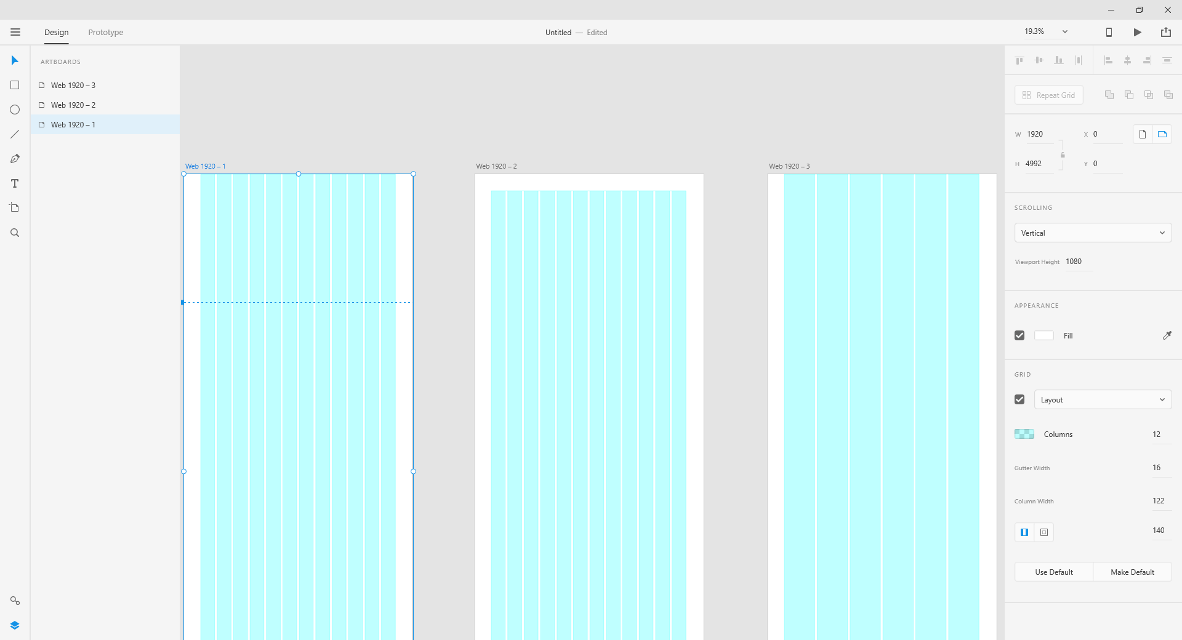The width and height of the screenshot is (1182, 640).
Task: Pick the Pen tool
Action: [14, 158]
